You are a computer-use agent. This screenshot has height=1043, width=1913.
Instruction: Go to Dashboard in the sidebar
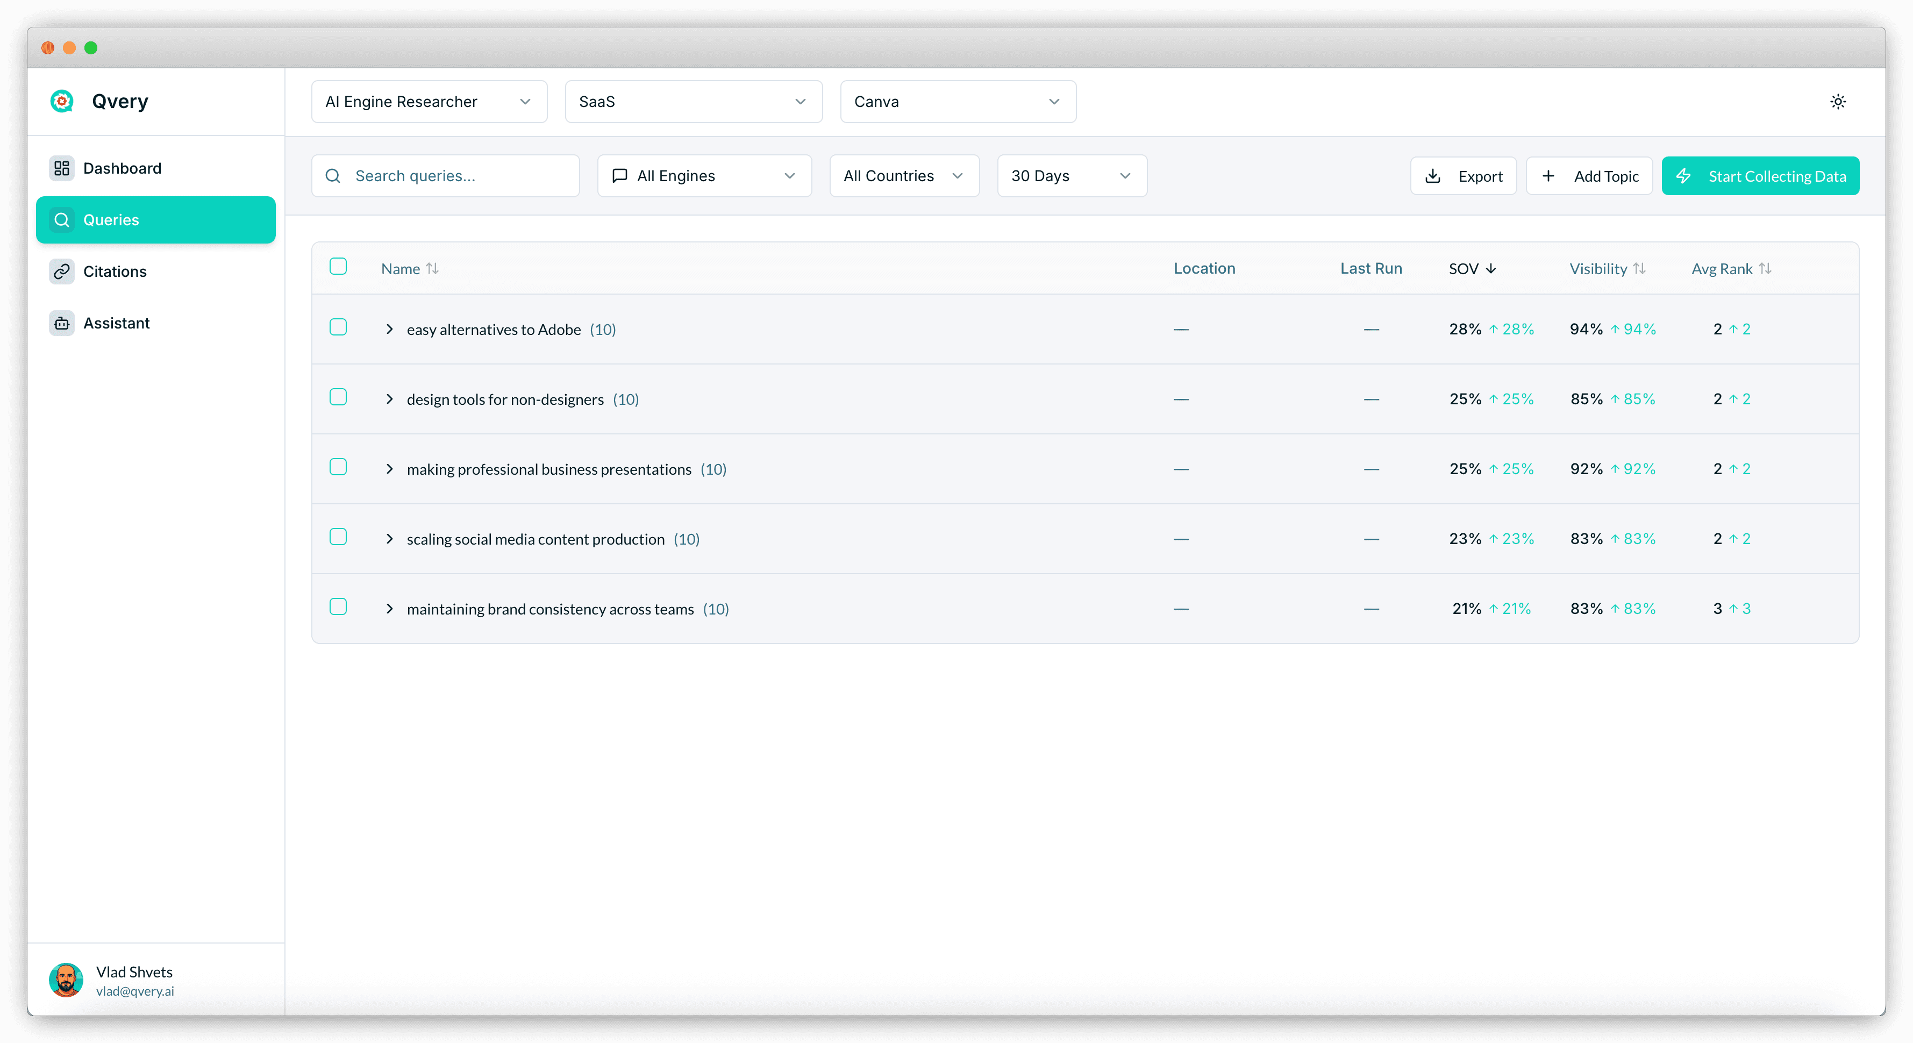click(156, 168)
